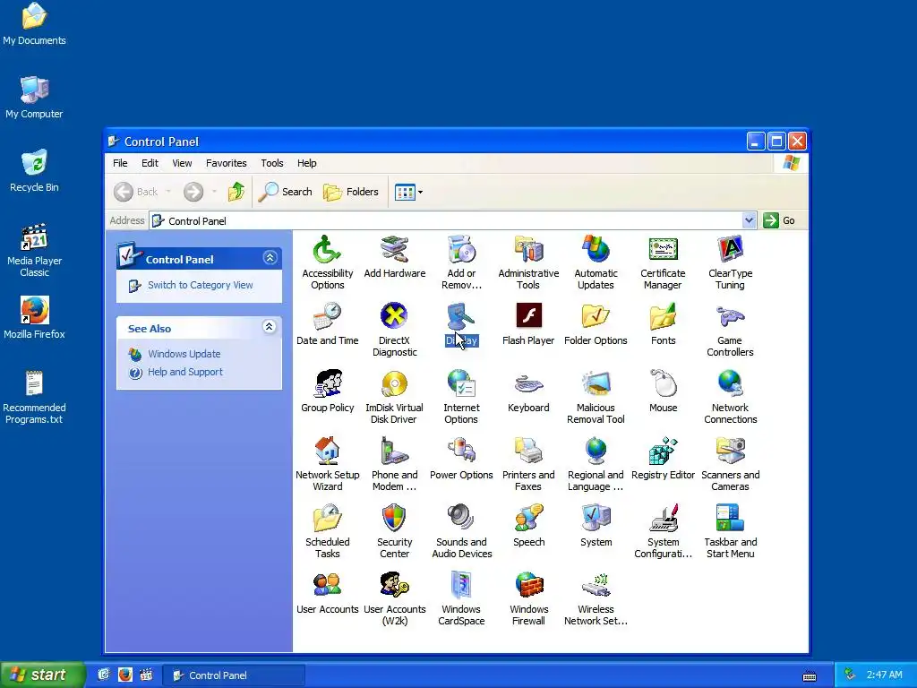Select Add or Remove Programs icon
This screenshot has width=917, height=688.
click(x=461, y=250)
